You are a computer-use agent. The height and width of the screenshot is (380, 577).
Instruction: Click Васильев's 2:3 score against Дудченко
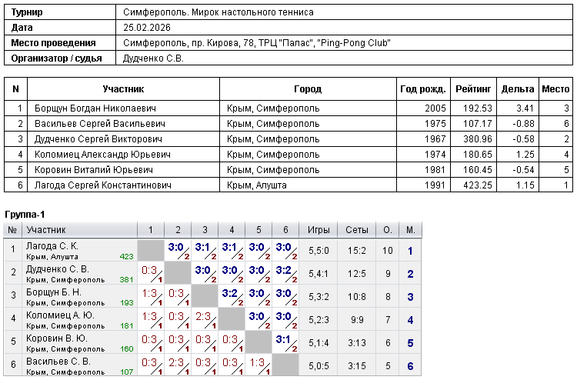point(175,362)
